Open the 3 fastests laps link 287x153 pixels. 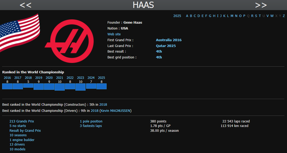91,126
